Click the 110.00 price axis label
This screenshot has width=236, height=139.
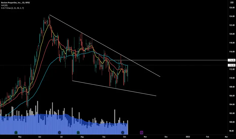coord(232,78)
